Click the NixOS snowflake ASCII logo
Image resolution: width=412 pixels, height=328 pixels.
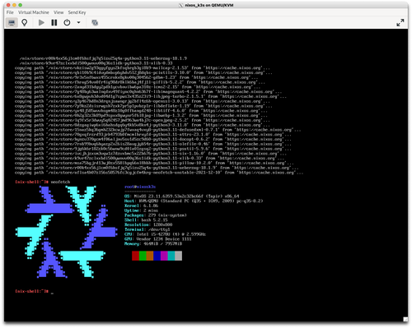[x=66, y=232]
